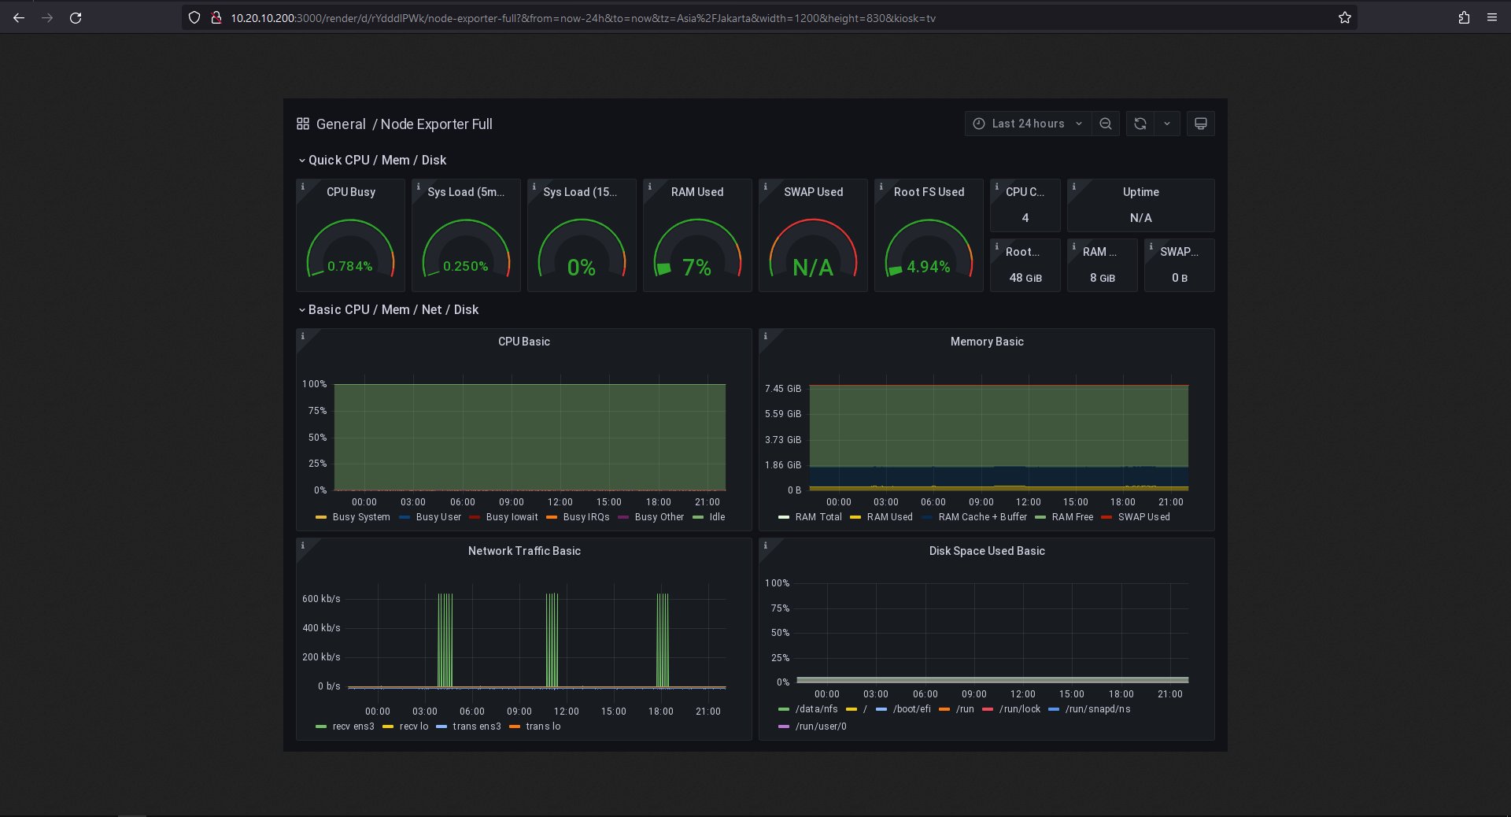
Task: Cycle view mode with the monitor icon
Action: point(1201,124)
